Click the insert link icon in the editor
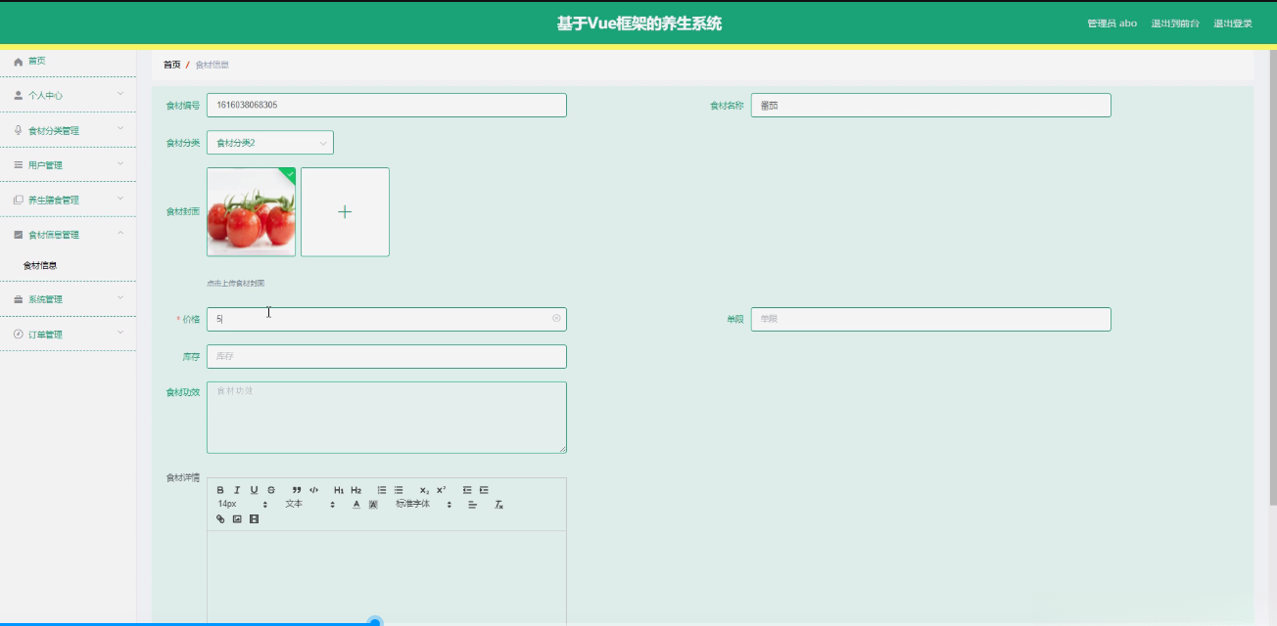This screenshot has width=1277, height=626. [x=219, y=518]
